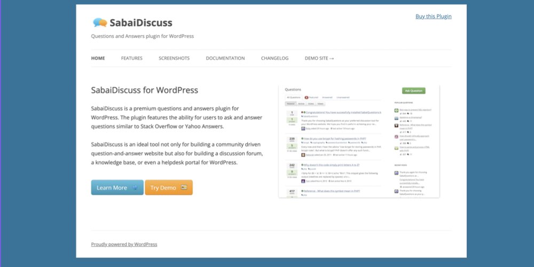Click the tagline Questions and Answers plugin for WordPress
This screenshot has width=534, height=267.
pos(143,36)
